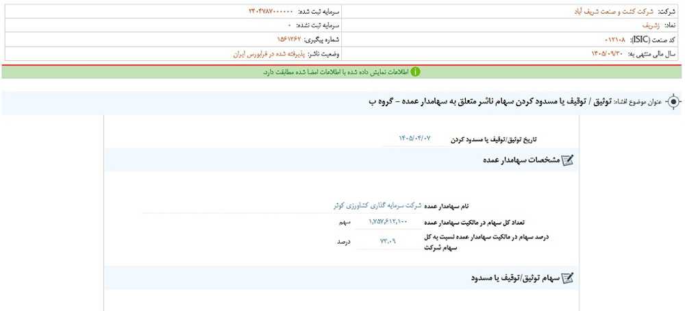Click the label وضعیت ناشر
This screenshot has width=685, height=311.
pos(324,55)
